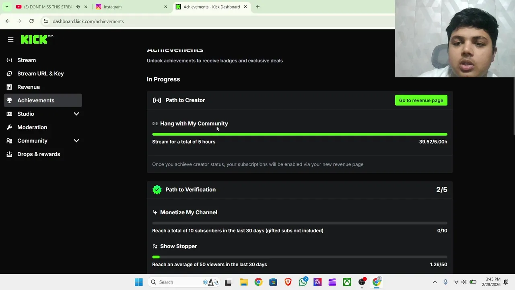Viewport: 515px width, 290px height.
Task: Click the browser back arrow
Action: click(7, 21)
